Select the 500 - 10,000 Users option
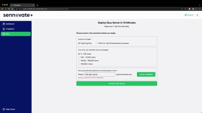The image size is (202, 113). pyautogui.click(x=79, y=57)
